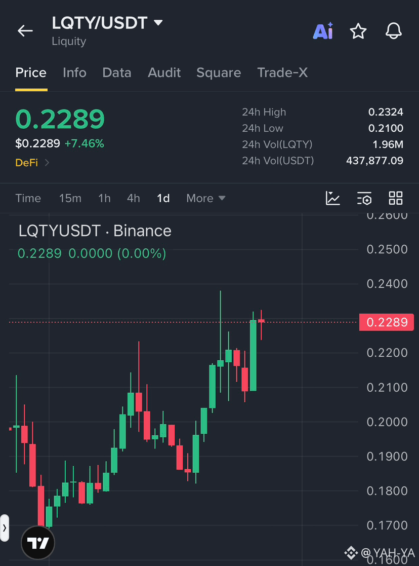
Task: Click the 0.2400 price axis label
Action: [x=387, y=284]
